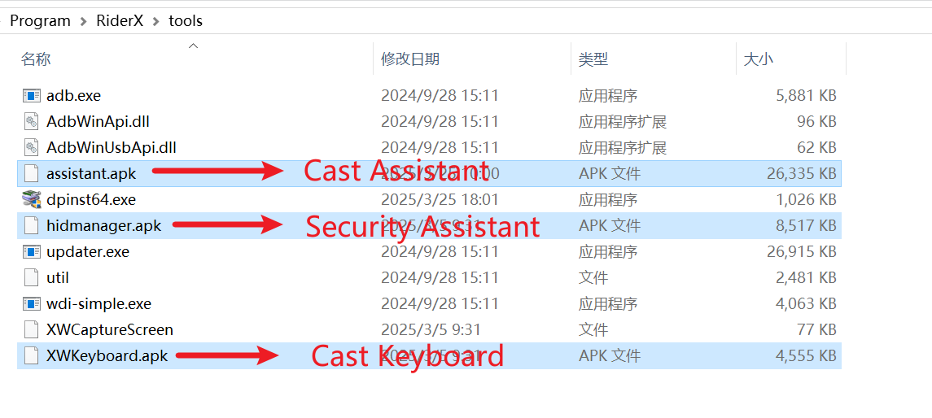This screenshot has height=418, width=932.
Task: Click the util file icon
Action: pyautogui.click(x=32, y=277)
